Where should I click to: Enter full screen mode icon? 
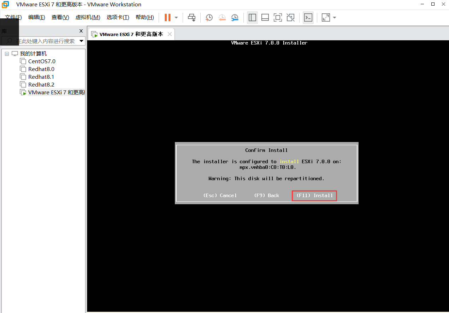[278, 17]
